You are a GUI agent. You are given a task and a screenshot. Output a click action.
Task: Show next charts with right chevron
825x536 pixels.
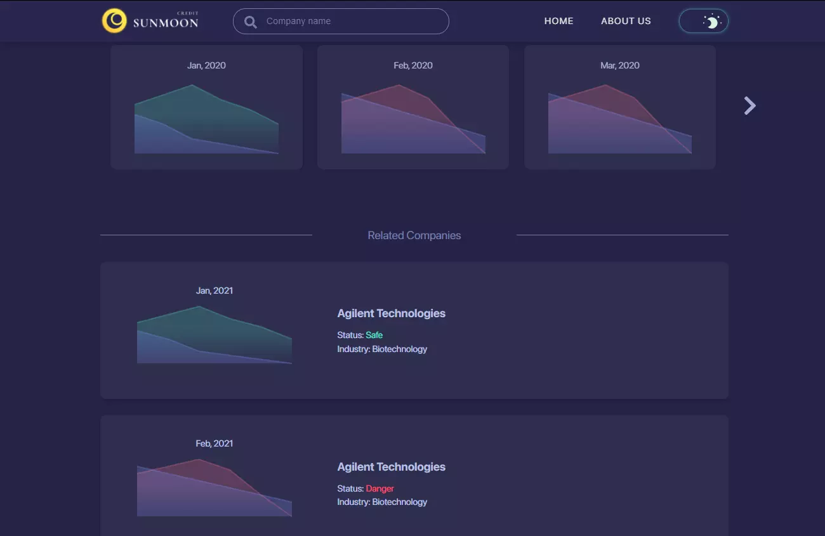[x=749, y=106]
